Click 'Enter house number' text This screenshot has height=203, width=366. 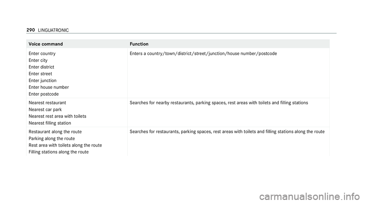[x=49, y=87]
